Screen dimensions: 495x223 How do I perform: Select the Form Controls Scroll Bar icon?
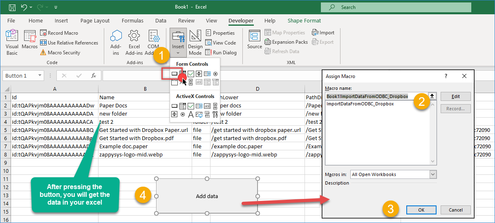coord(191,82)
